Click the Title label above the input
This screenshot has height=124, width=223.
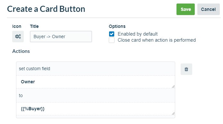click(x=34, y=26)
